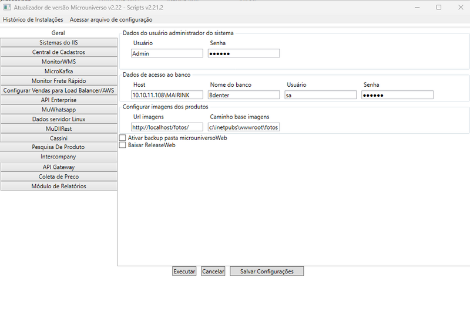Select Configurar Vendas para Load Balancer/AWS tab
The width and height of the screenshot is (470, 329).
coord(59,90)
